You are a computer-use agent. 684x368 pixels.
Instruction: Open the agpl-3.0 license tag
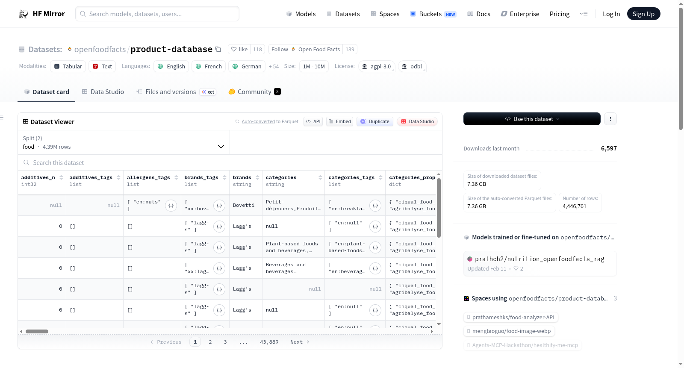[376, 66]
